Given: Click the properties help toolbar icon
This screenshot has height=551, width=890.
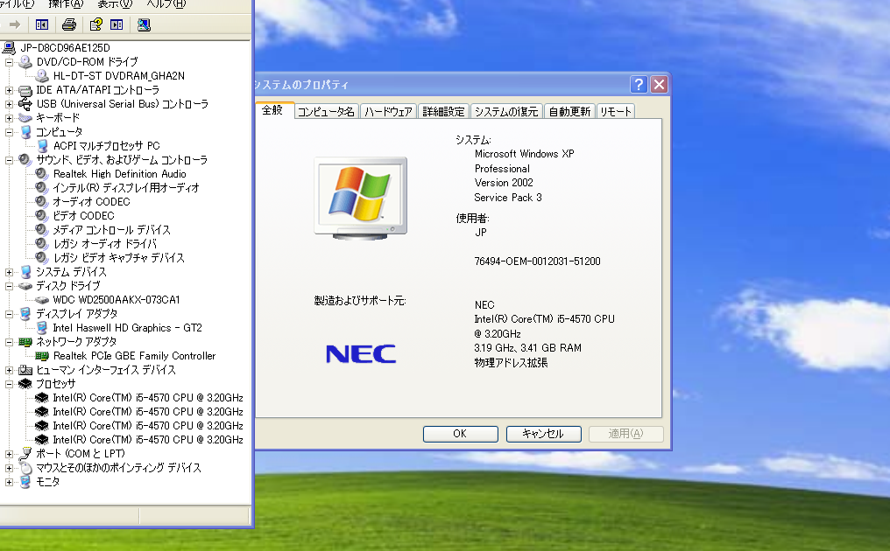Looking at the screenshot, I should tap(96, 24).
